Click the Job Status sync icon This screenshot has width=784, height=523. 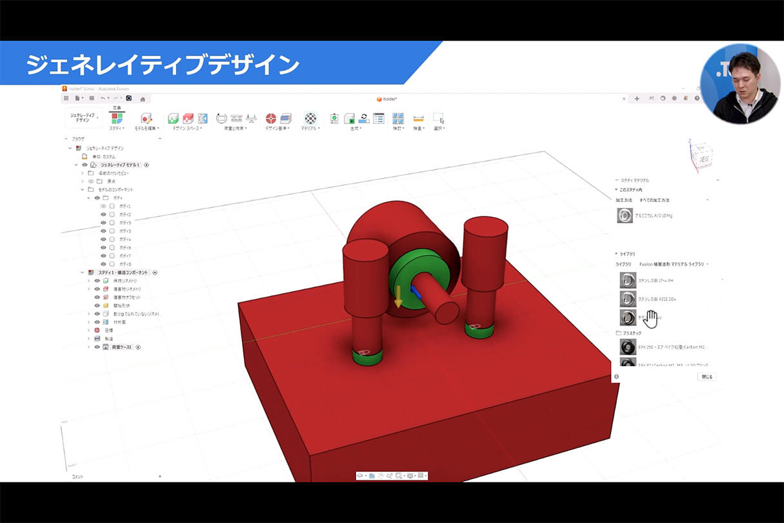[364, 118]
